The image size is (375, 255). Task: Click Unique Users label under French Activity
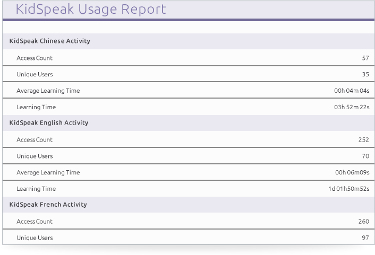[35, 238]
